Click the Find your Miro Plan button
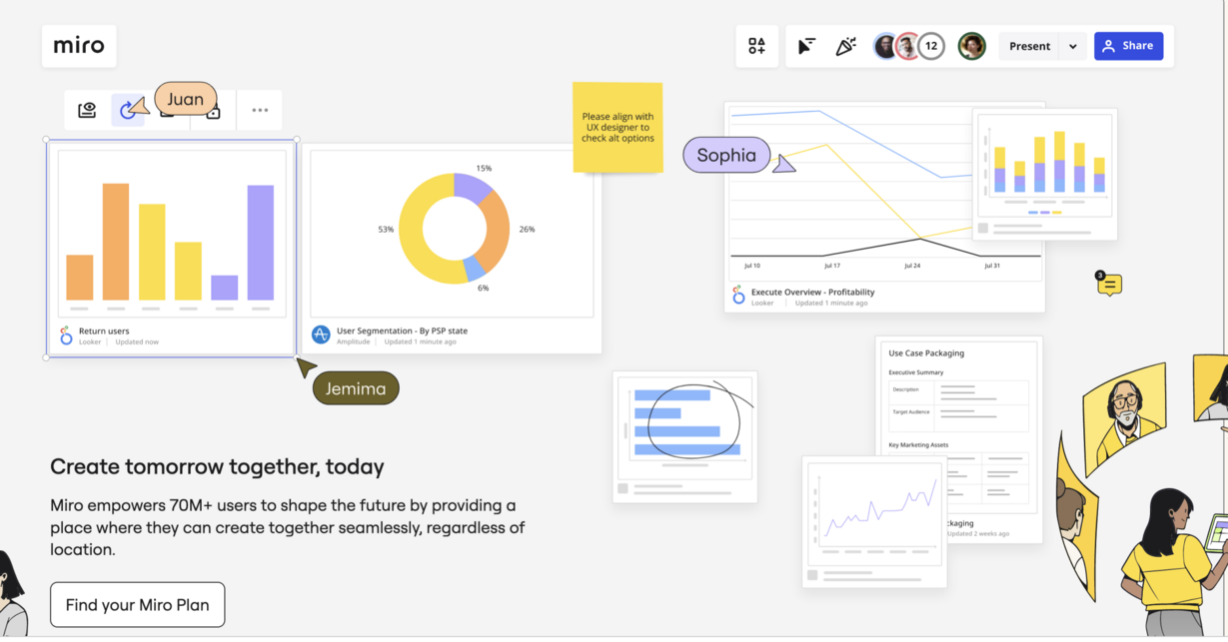The width and height of the screenshot is (1228, 642). tap(137, 605)
